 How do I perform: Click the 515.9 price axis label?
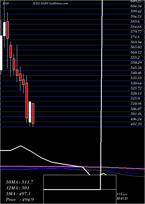point(135,99)
